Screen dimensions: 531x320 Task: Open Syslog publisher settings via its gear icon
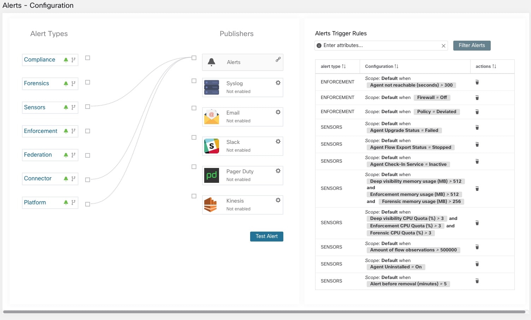point(278,82)
